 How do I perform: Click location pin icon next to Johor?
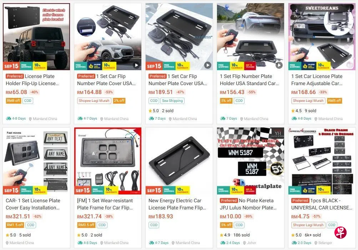(244, 243)
